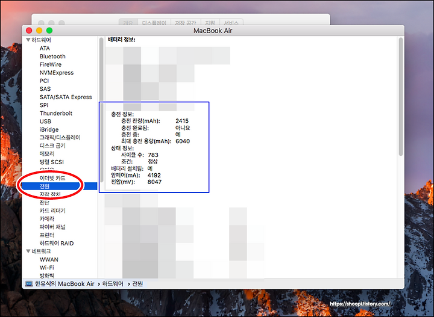Screen dimensions: 434x317
Task: Switch to 디스플레이 tab in background window
Action: pyautogui.click(x=154, y=22)
